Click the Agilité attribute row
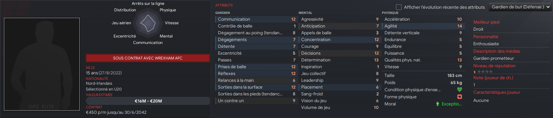 click(423, 26)
